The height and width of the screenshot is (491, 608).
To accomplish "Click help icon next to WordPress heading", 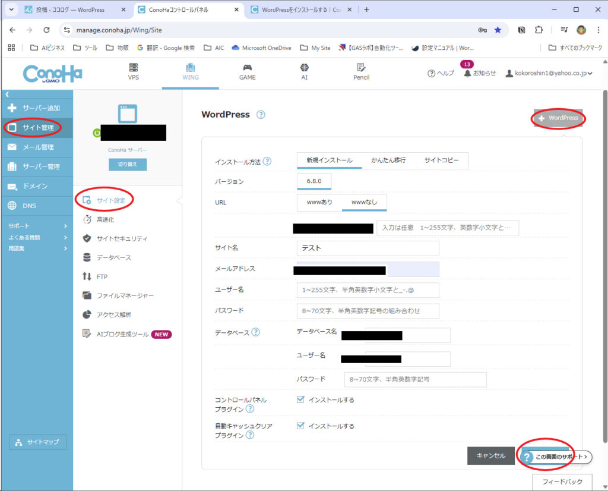I will click(x=261, y=115).
